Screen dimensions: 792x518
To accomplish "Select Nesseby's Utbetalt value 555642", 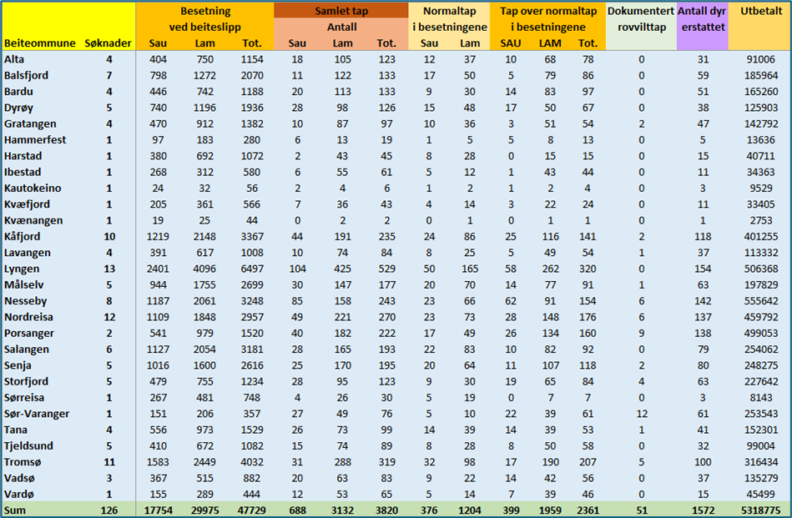I will click(x=759, y=301).
